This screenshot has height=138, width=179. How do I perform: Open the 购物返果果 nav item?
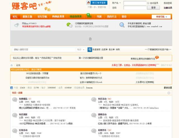tap(58, 17)
